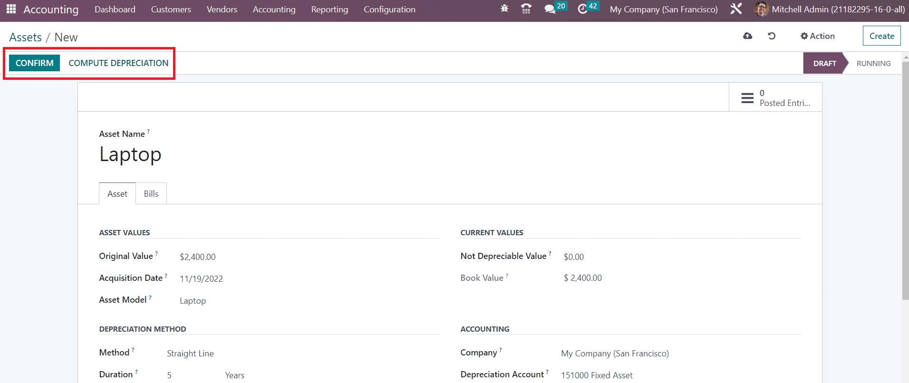Open My Company switcher dropdown
The height and width of the screenshot is (383, 909).
[664, 9]
